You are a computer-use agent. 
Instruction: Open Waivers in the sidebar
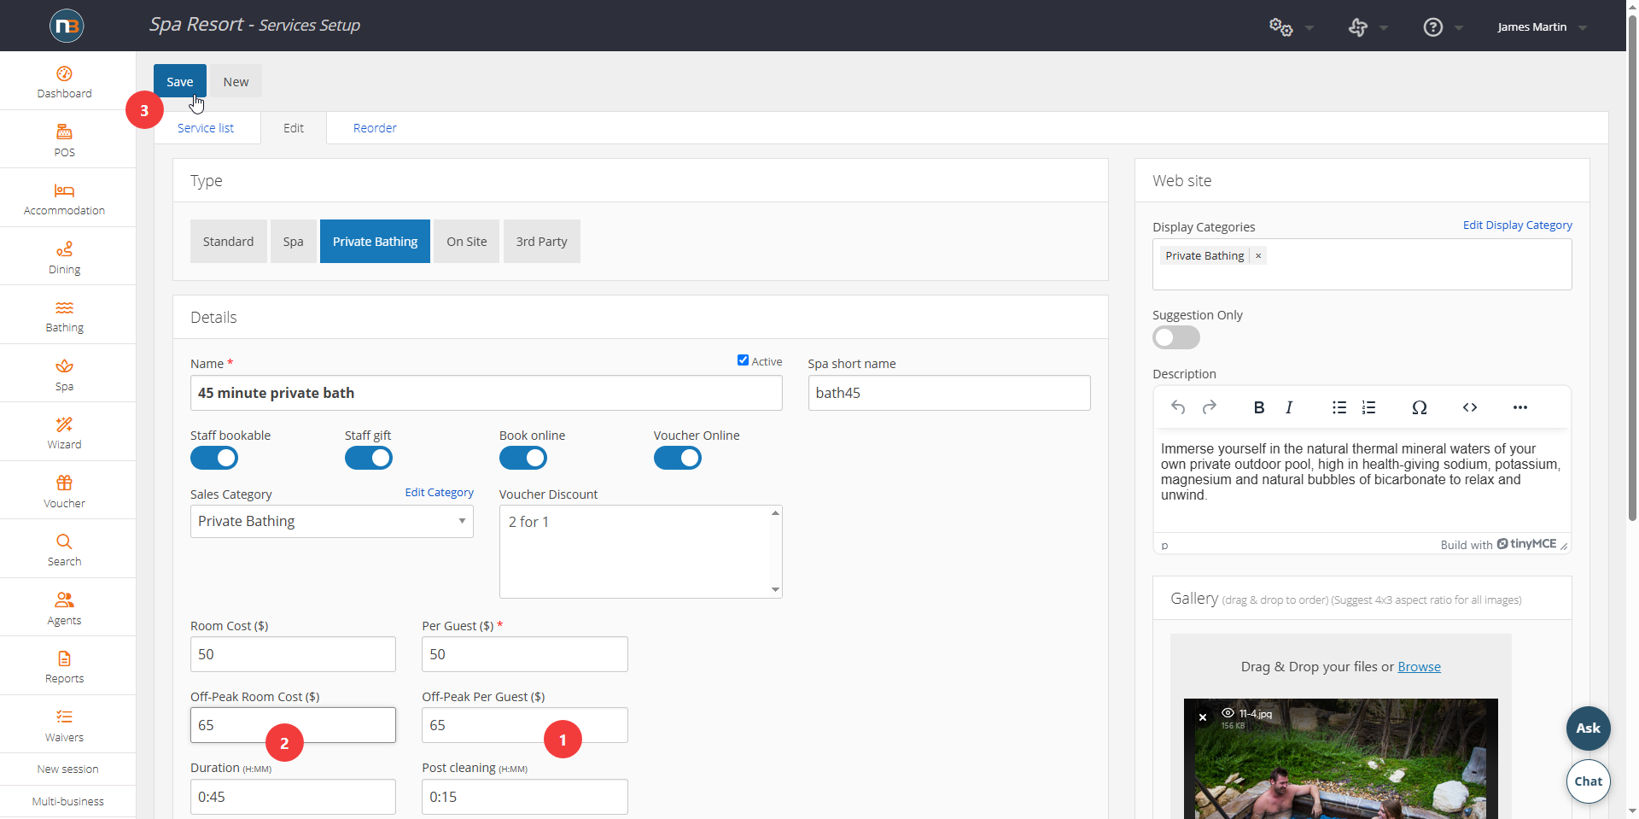[x=65, y=726]
